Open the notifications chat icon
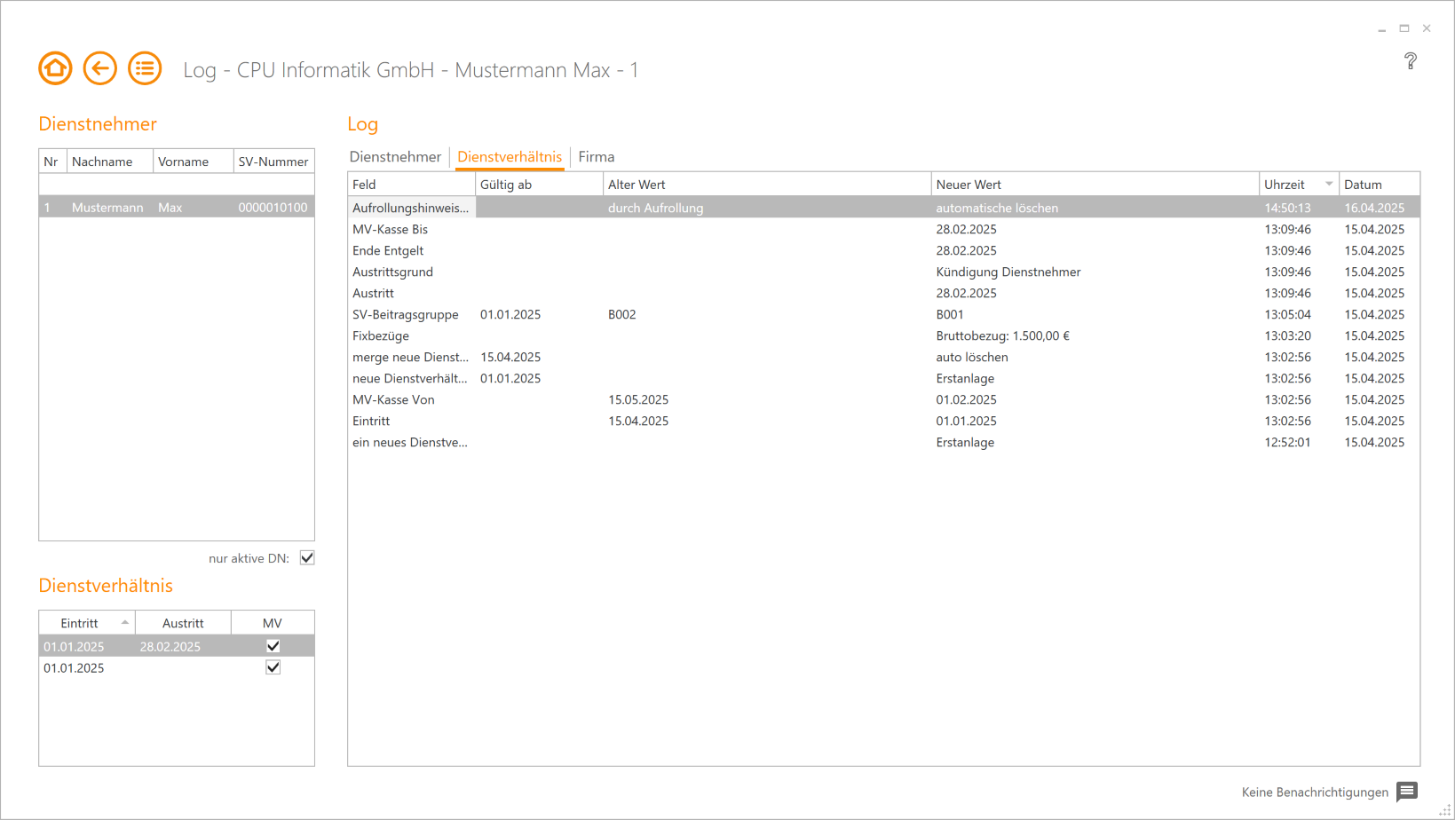This screenshot has height=820, width=1455. pyautogui.click(x=1406, y=792)
